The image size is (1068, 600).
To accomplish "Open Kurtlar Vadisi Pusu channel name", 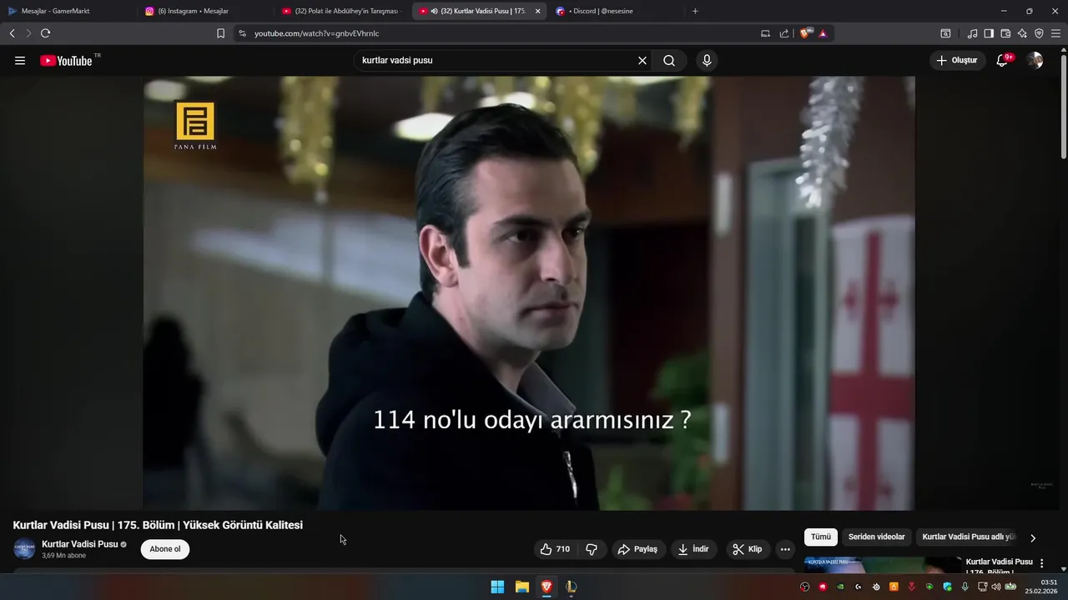I will pyautogui.click(x=80, y=544).
